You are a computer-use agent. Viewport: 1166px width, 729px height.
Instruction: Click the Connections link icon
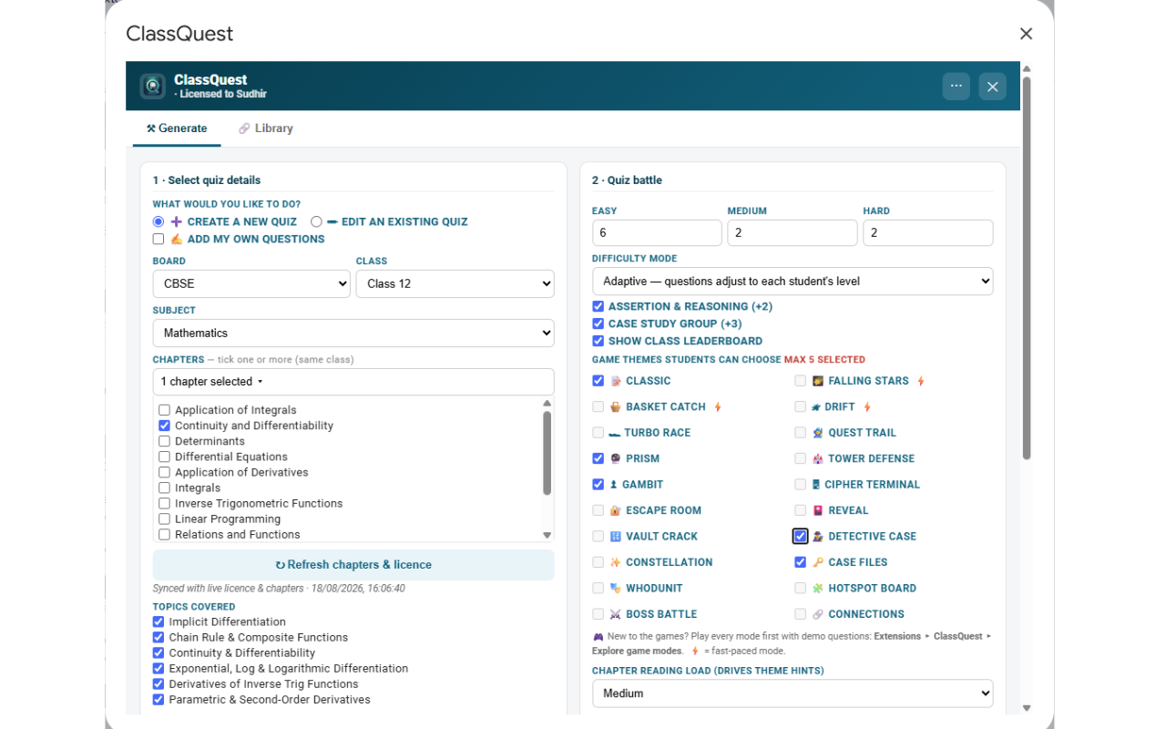tap(818, 614)
